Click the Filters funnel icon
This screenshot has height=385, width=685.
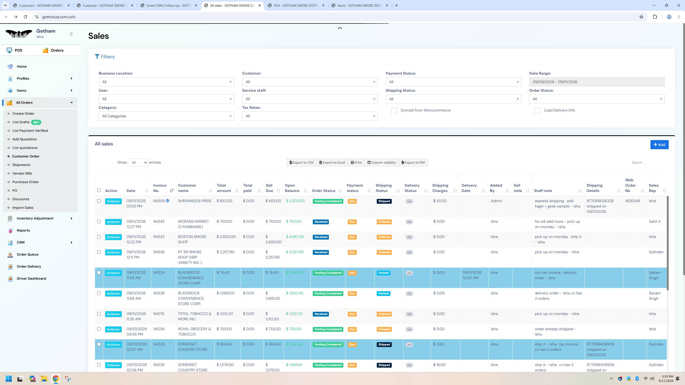click(x=97, y=56)
